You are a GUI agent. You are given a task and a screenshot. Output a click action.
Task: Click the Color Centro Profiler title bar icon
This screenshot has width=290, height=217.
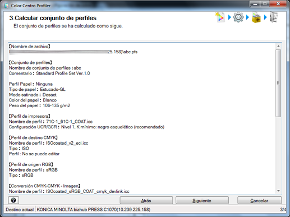click(x=6, y=6)
